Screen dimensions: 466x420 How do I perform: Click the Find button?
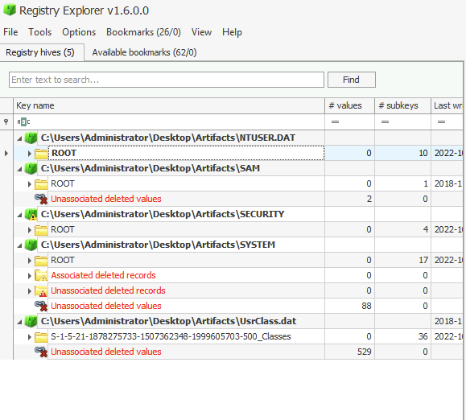(352, 80)
